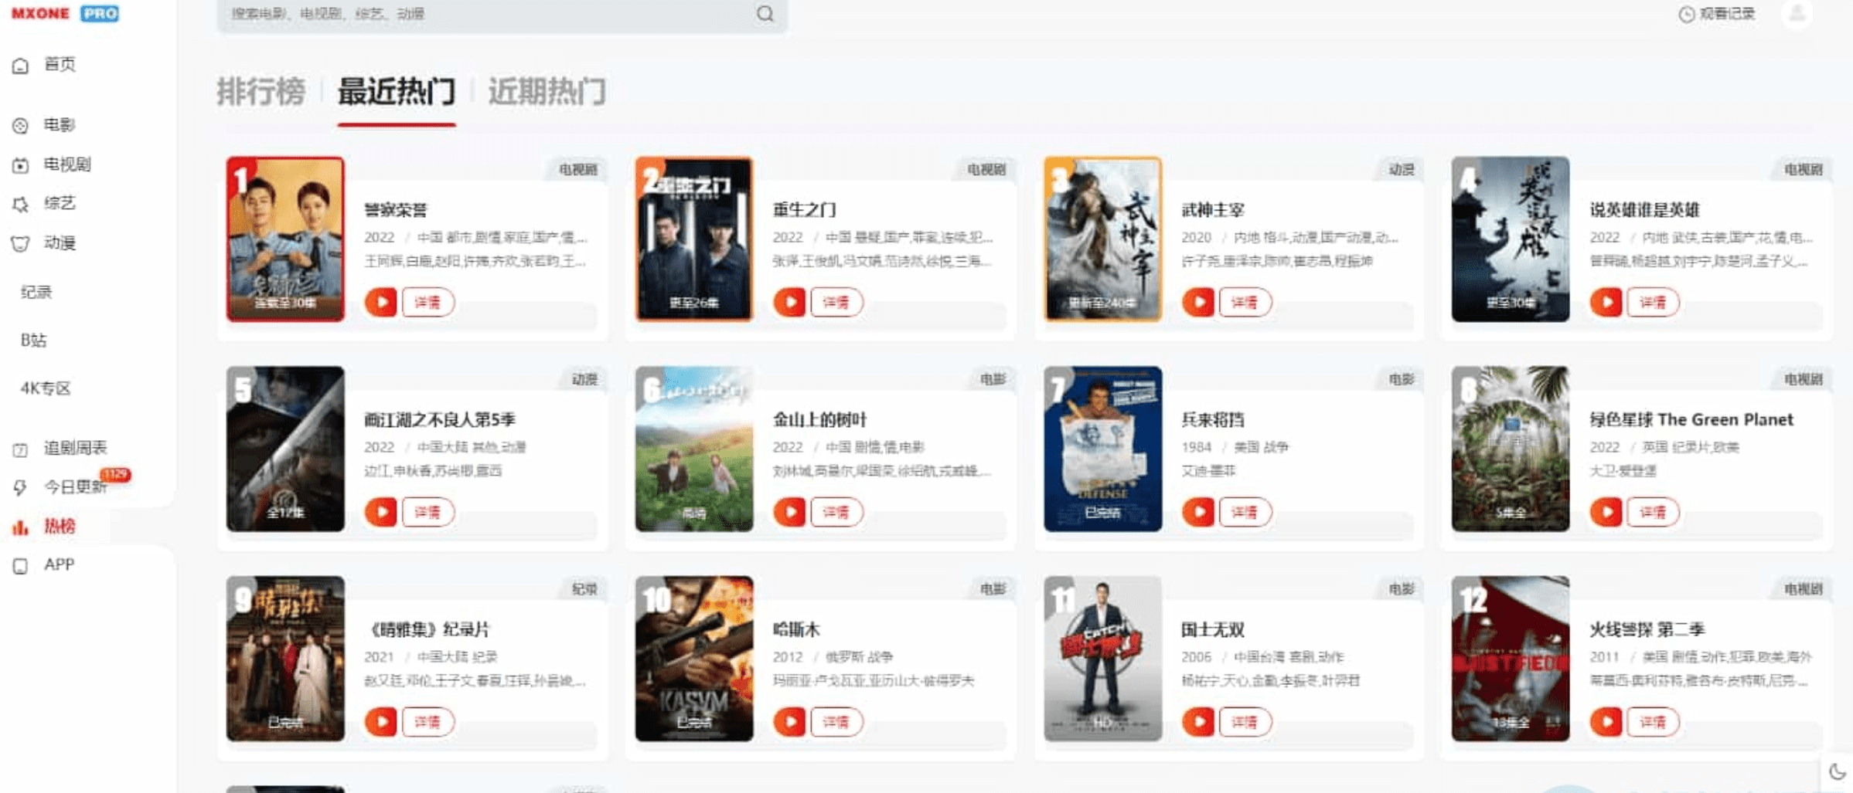Image resolution: width=1853 pixels, height=793 pixels.
Task: Open 详情 details for 《睛雅集》纪录片
Action: point(427,722)
